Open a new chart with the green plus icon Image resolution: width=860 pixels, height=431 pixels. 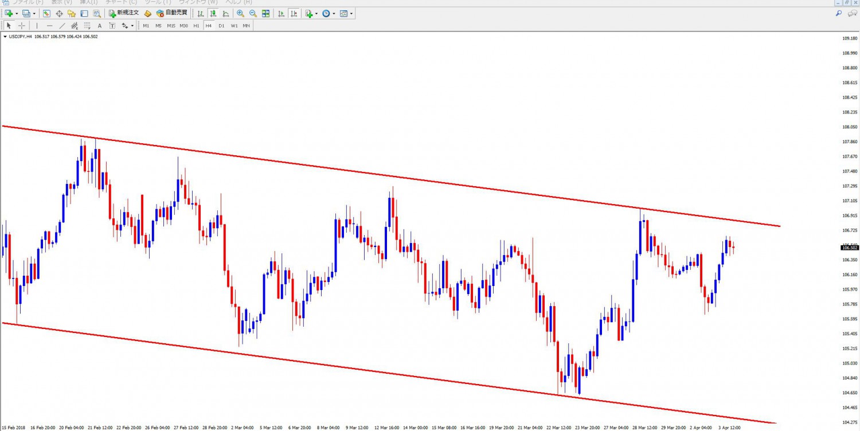(x=9, y=13)
